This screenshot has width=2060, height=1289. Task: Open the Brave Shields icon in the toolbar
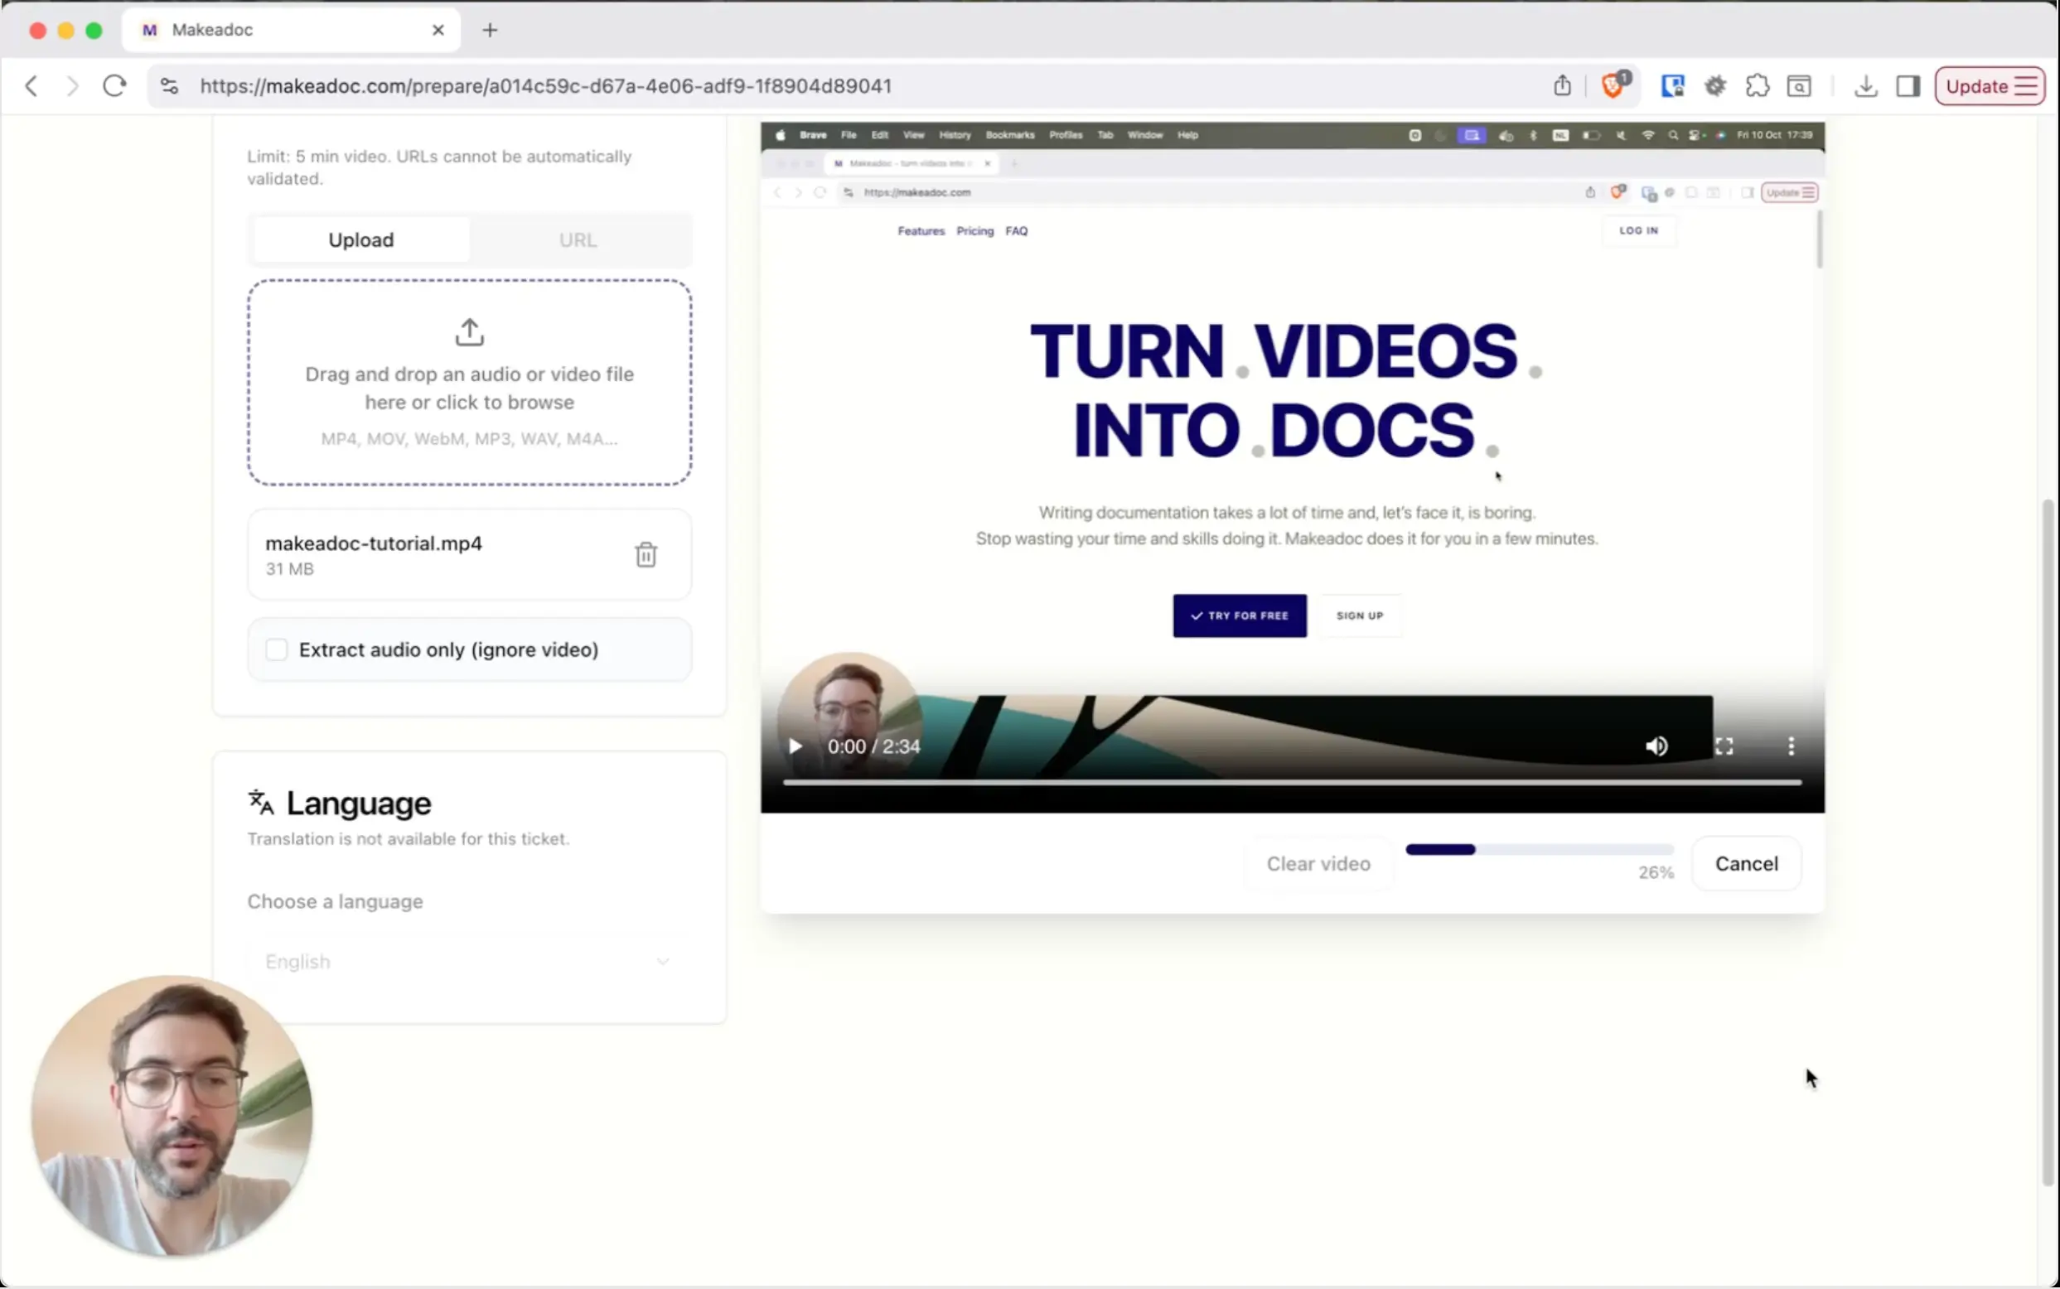pos(1613,85)
